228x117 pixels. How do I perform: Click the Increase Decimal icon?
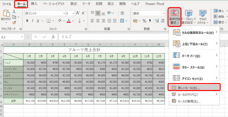tap(158, 21)
